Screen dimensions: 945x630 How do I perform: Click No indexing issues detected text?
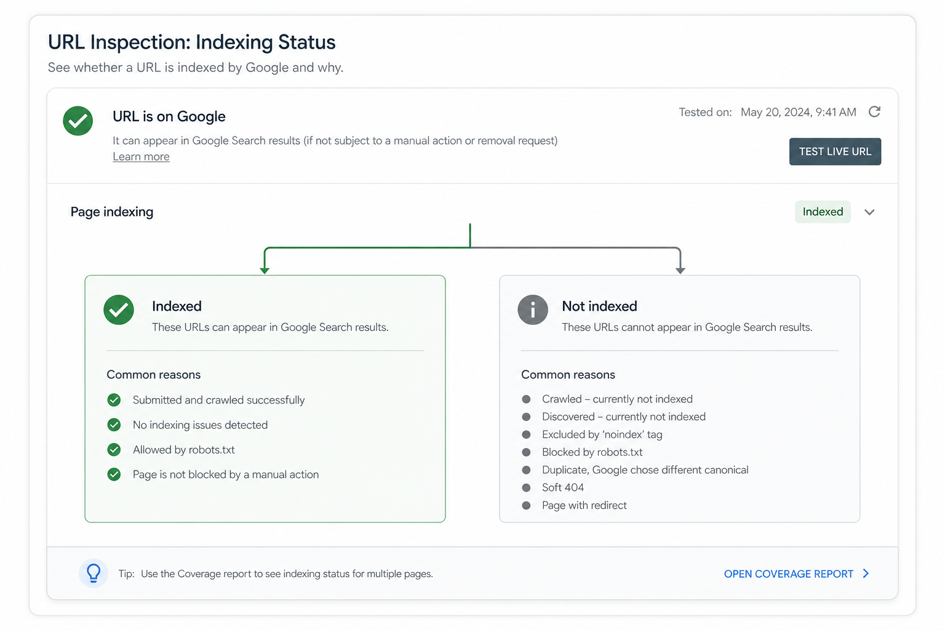(x=200, y=425)
